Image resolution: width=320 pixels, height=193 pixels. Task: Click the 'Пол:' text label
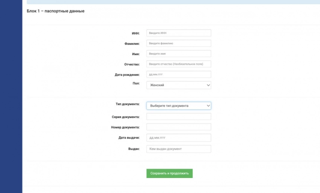[136, 83]
